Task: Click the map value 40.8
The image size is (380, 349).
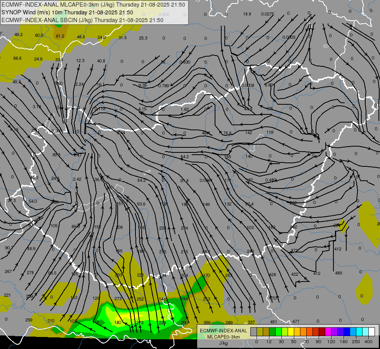Action: click(101, 61)
